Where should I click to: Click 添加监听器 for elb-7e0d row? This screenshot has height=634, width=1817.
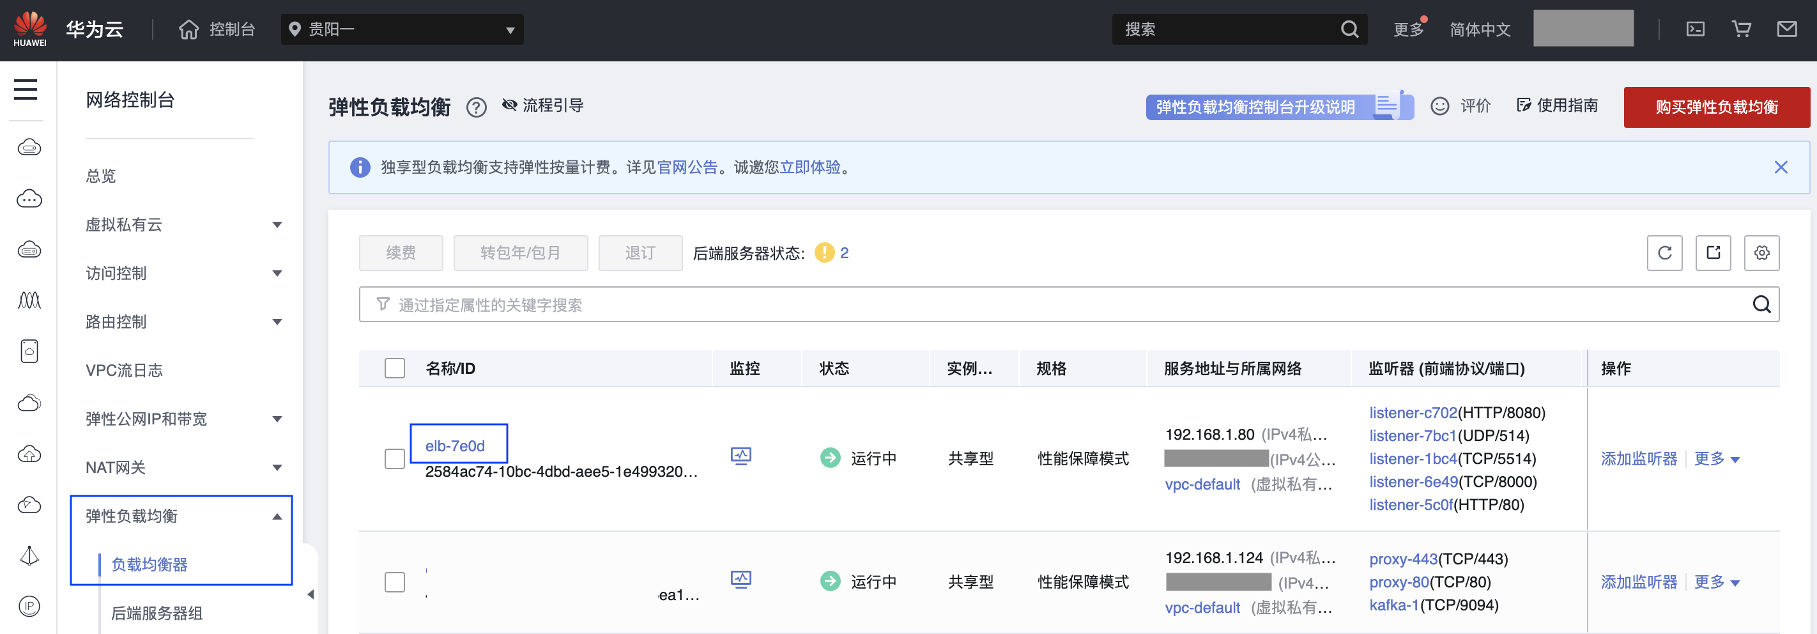[1639, 459]
